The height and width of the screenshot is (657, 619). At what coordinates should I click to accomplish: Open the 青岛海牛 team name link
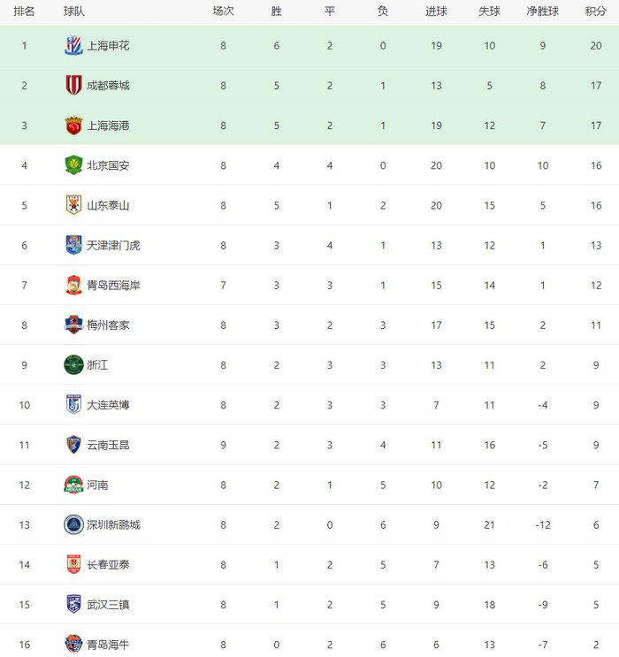[x=108, y=645]
